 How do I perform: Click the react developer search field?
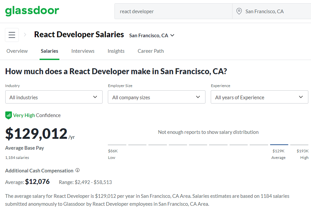[173, 11]
